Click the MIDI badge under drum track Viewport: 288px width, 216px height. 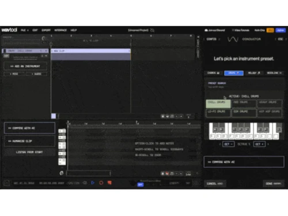6,56
